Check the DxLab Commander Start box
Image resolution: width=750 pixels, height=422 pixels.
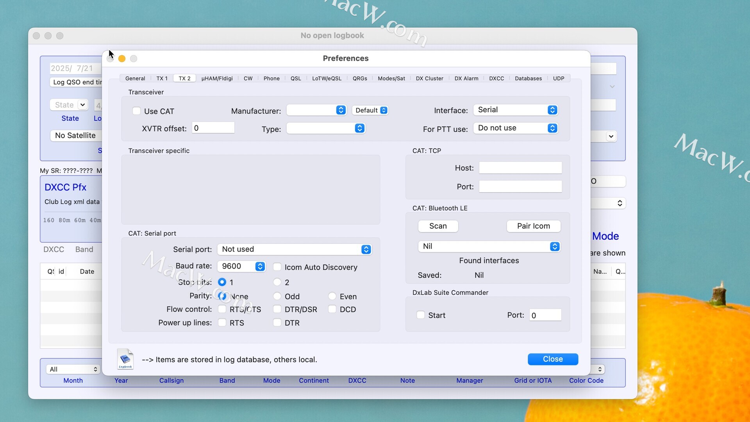tap(421, 315)
